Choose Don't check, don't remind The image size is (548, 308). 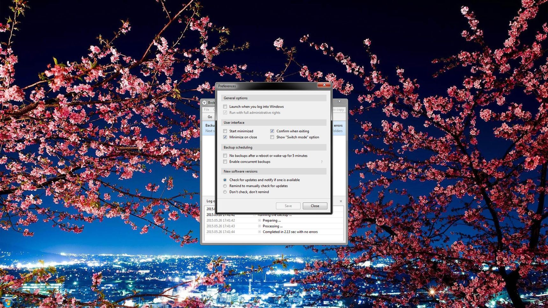pyautogui.click(x=225, y=192)
